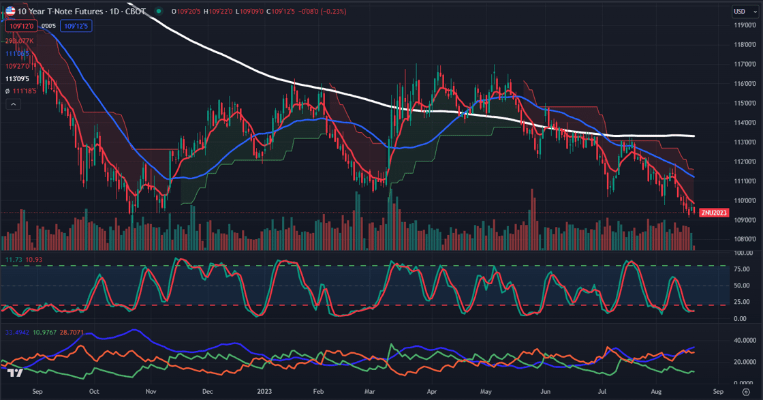Click the Sep label at time axis start

tap(37, 391)
